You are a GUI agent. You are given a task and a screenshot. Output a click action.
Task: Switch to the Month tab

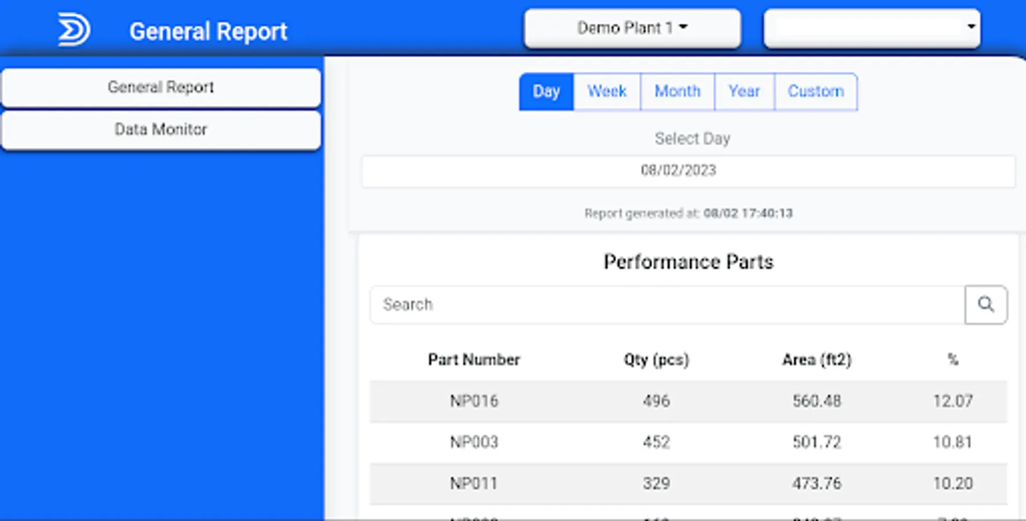coord(677,91)
